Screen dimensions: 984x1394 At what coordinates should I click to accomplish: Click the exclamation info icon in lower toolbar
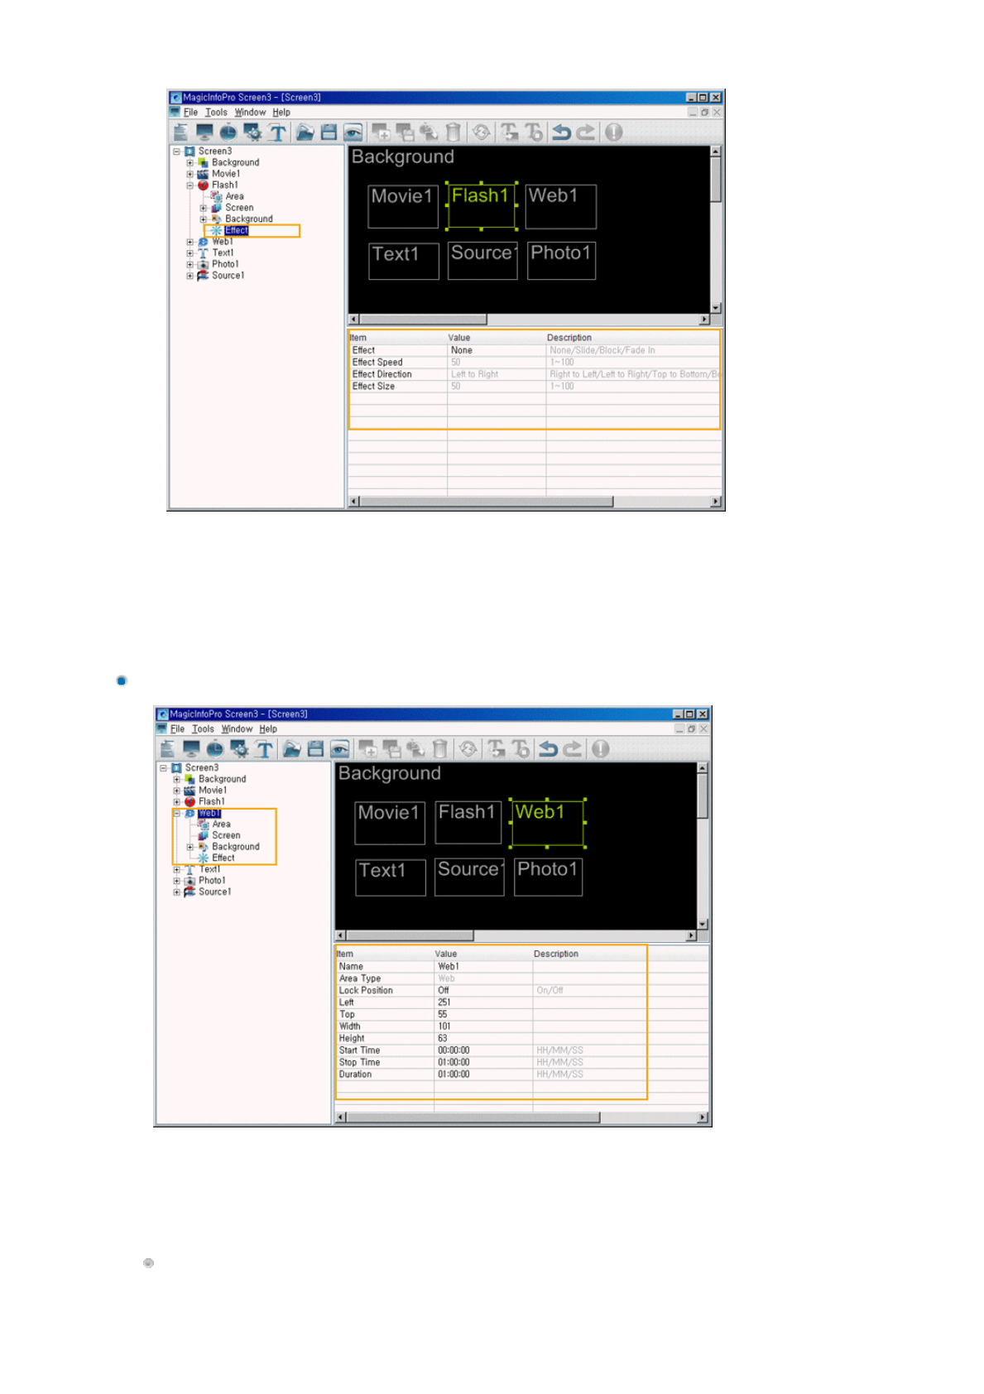(600, 749)
